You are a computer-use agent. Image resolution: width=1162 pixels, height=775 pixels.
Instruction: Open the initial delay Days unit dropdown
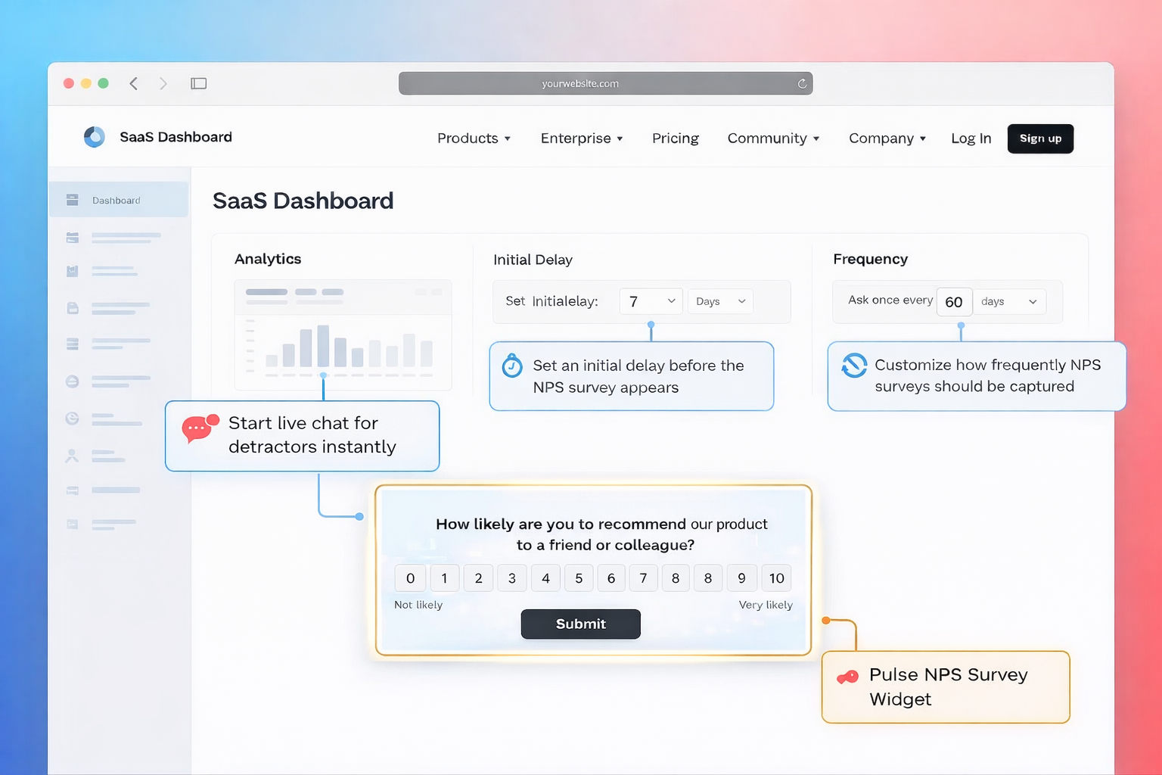click(x=720, y=301)
